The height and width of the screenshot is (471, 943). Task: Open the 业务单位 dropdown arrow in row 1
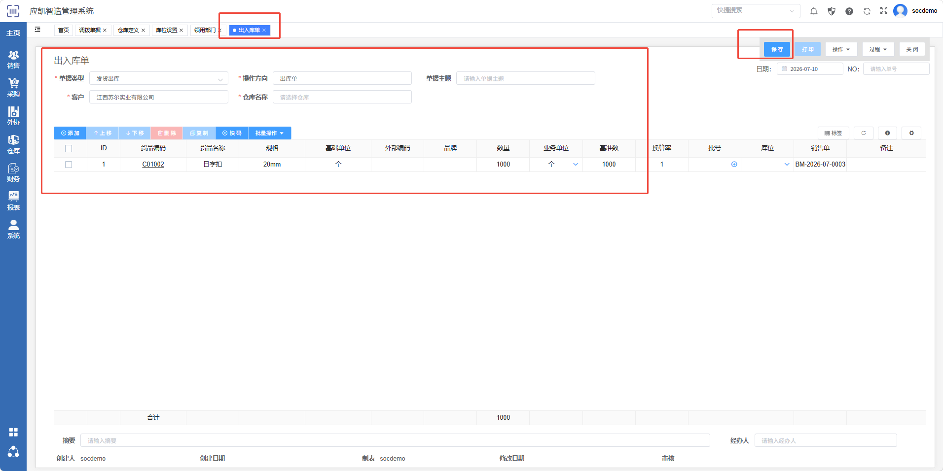[576, 165]
